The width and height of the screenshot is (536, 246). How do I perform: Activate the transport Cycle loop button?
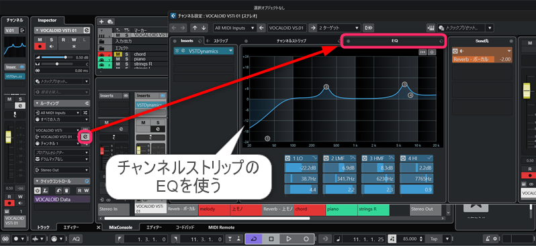pyautogui.click(x=254, y=239)
